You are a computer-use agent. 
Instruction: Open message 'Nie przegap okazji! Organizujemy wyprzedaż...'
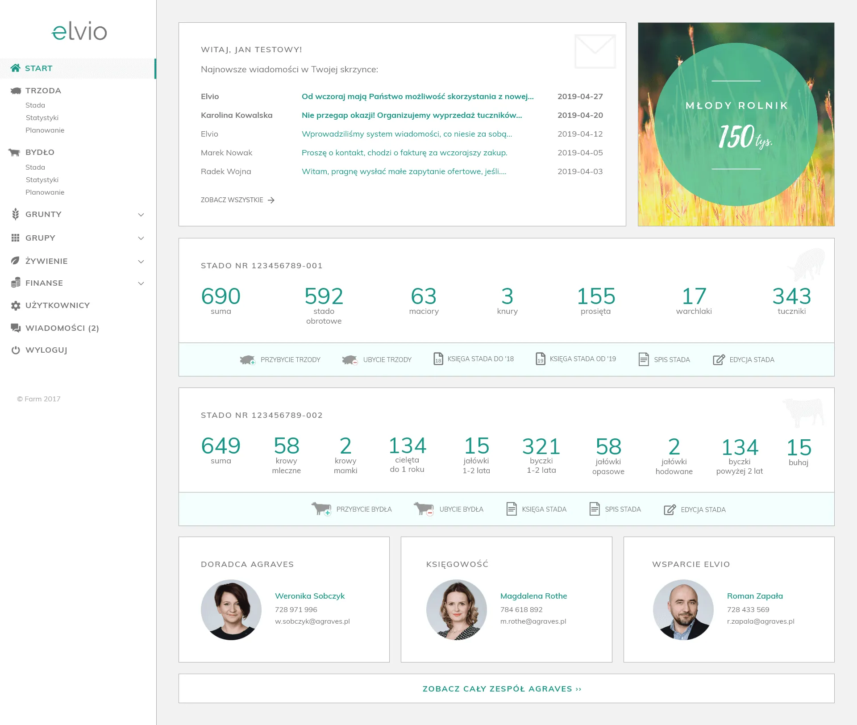pos(412,115)
